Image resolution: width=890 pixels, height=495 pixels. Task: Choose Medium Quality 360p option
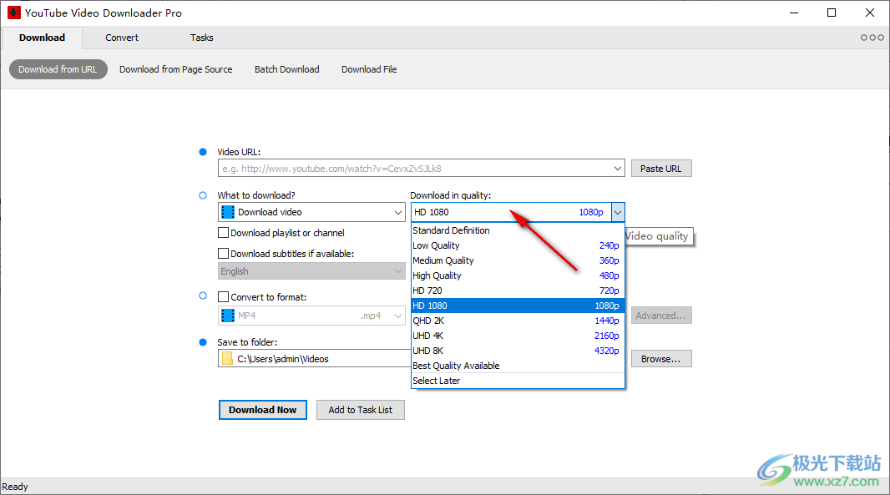(x=518, y=260)
